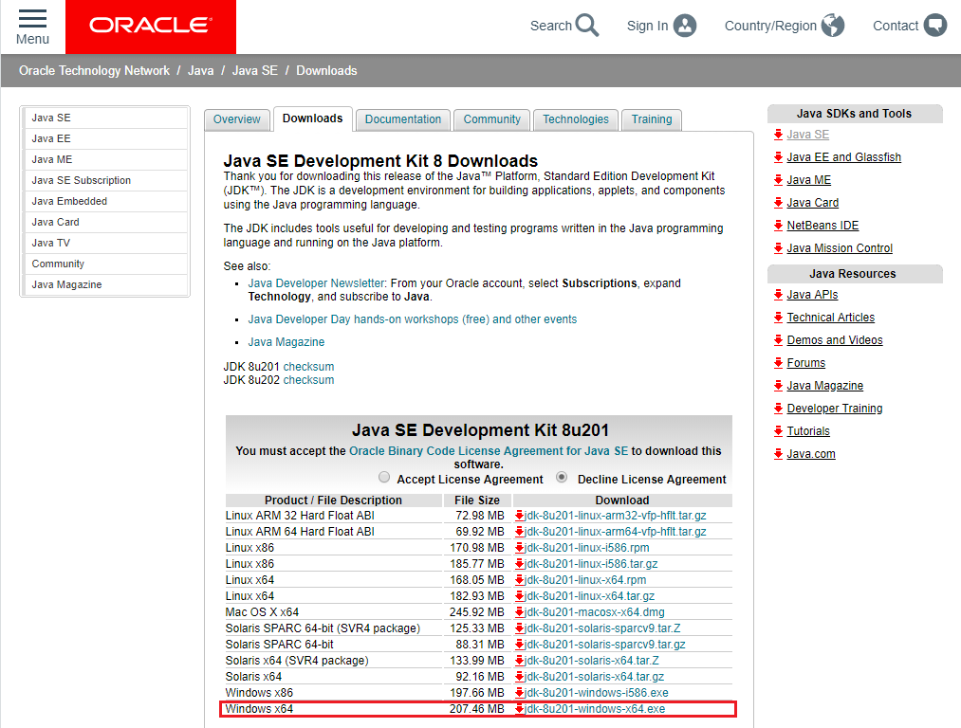961x728 pixels.
Task: Click red arrow icon beside Tutorials
Action: (778, 431)
